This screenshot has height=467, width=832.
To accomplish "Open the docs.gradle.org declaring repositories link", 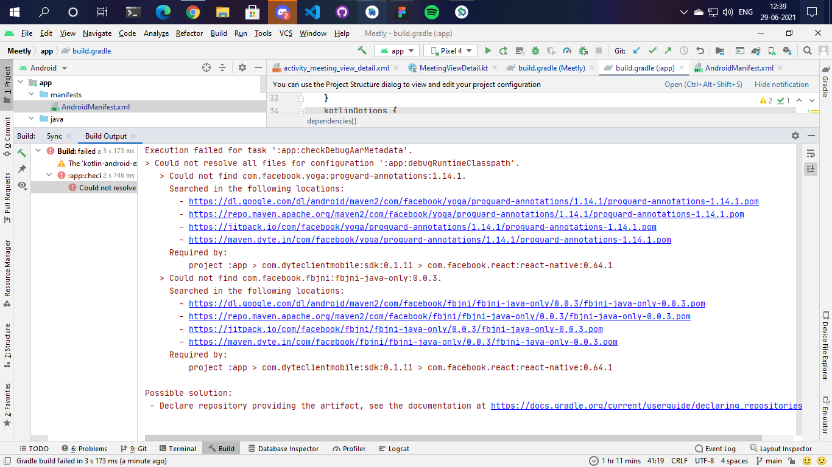I will pos(646,406).
